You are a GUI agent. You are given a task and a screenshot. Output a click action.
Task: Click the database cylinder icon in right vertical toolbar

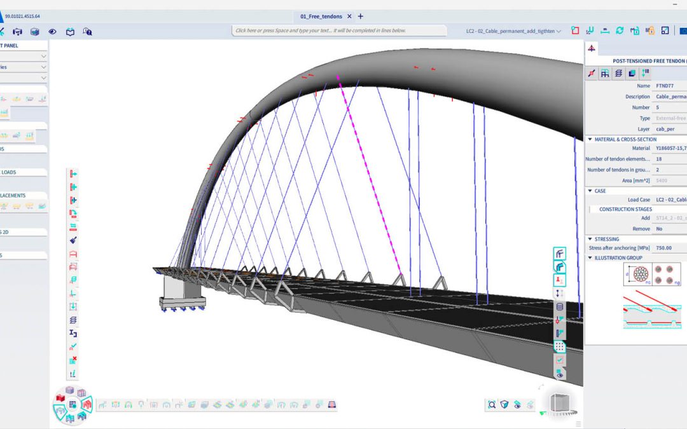pyautogui.click(x=560, y=306)
